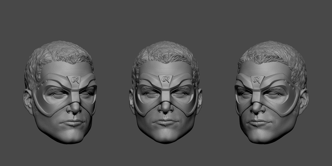Click the R emblem on the right head's mask
The image size is (332, 166).
[257, 80]
